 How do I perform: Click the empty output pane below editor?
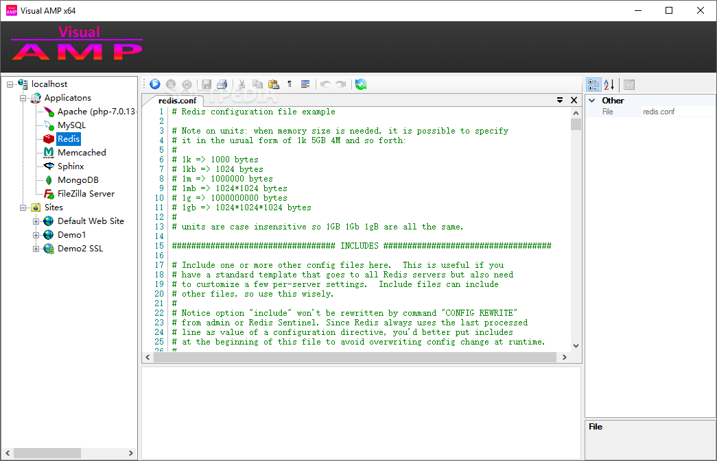(361, 413)
